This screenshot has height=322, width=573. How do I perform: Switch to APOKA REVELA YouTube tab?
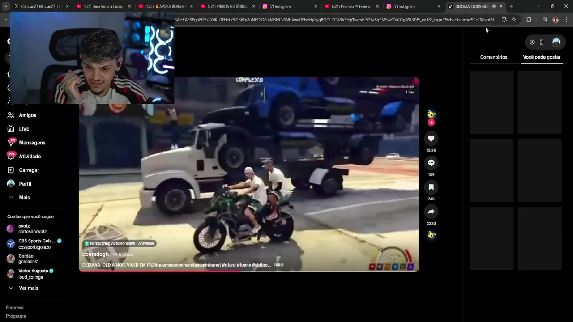pyautogui.click(x=166, y=6)
